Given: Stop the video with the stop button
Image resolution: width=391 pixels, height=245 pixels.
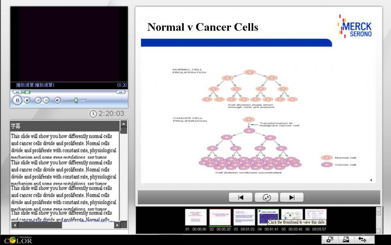Looking at the screenshot, I should [27, 100].
